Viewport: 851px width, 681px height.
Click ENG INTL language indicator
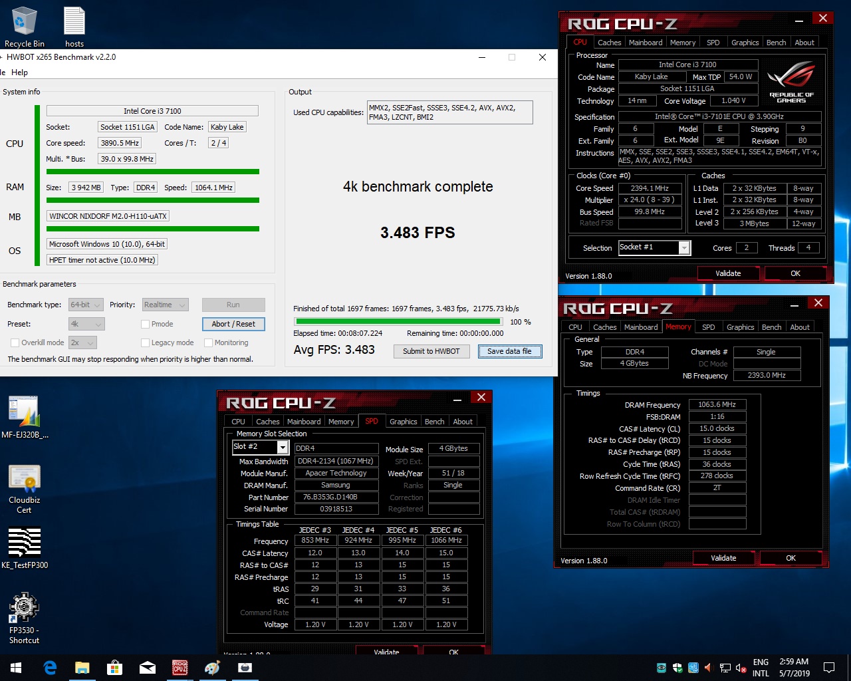(761, 668)
